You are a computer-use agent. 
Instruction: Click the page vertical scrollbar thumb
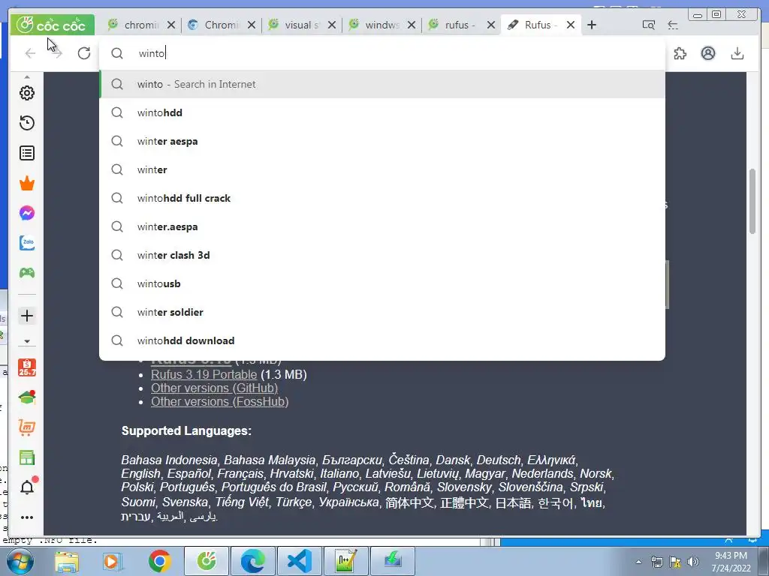(752, 201)
